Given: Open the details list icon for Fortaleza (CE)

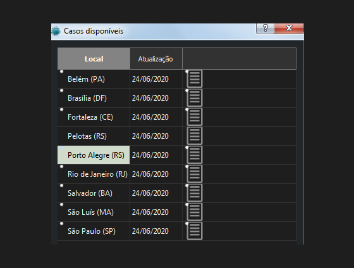Looking at the screenshot, I should point(195,117).
